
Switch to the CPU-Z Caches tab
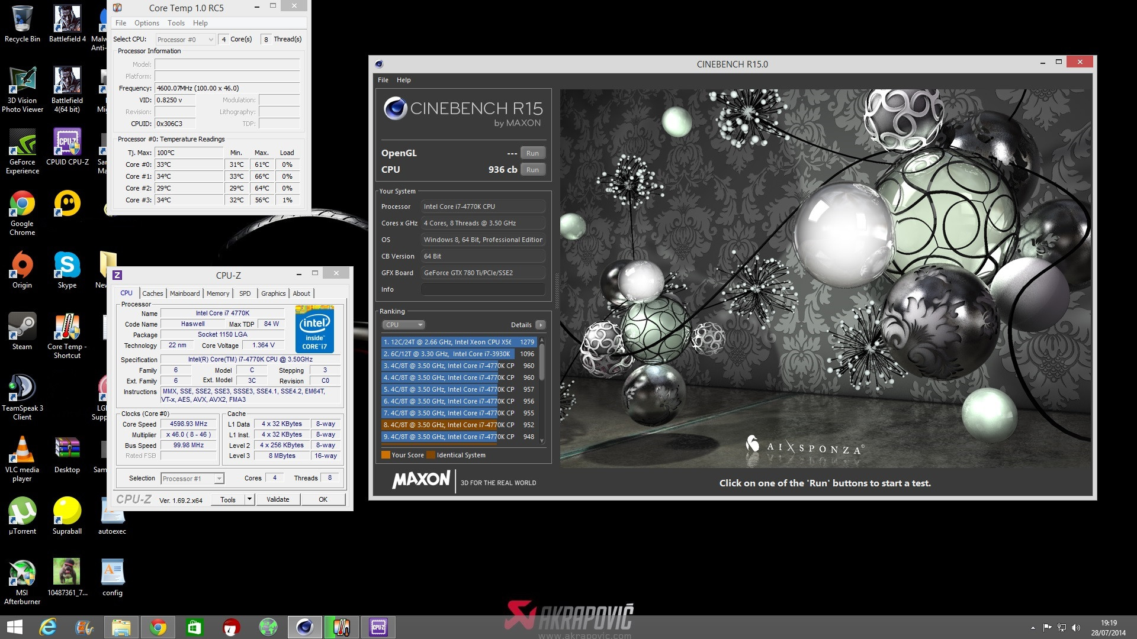(152, 293)
